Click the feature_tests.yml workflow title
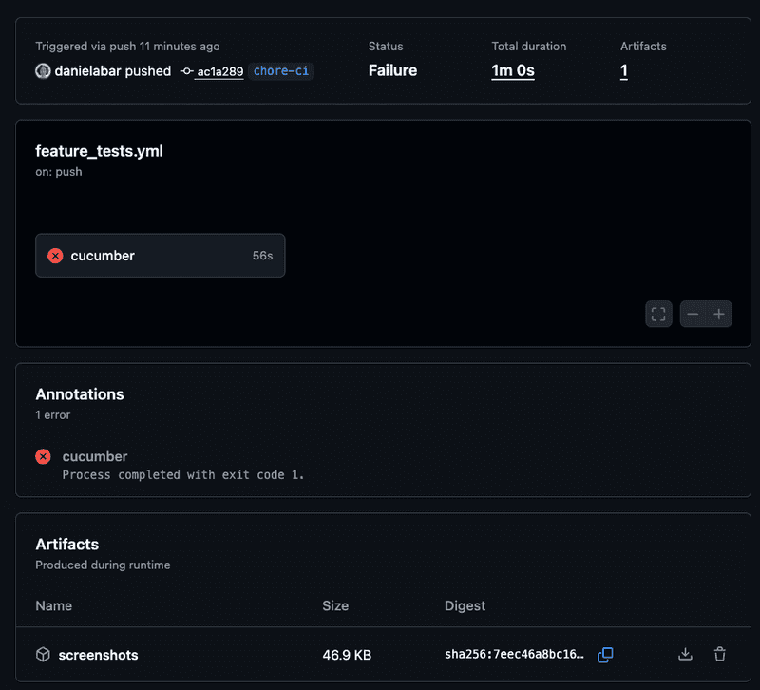Viewport: 760px width, 690px height. (x=99, y=150)
